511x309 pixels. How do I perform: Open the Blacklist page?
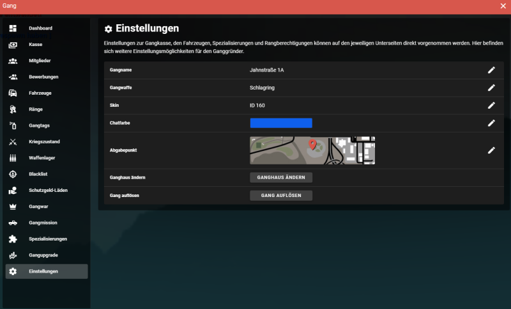[40, 174]
